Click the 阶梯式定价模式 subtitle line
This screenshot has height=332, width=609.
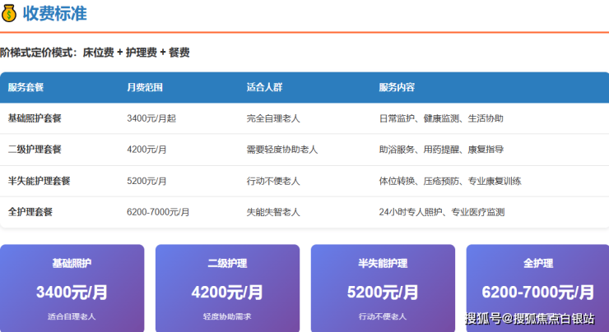(95, 53)
